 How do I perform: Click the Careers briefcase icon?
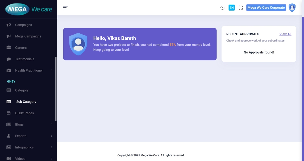click(x=9, y=48)
